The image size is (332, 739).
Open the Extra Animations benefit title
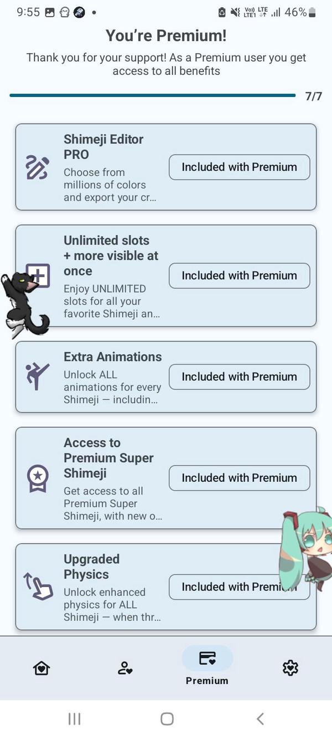point(113,357)
